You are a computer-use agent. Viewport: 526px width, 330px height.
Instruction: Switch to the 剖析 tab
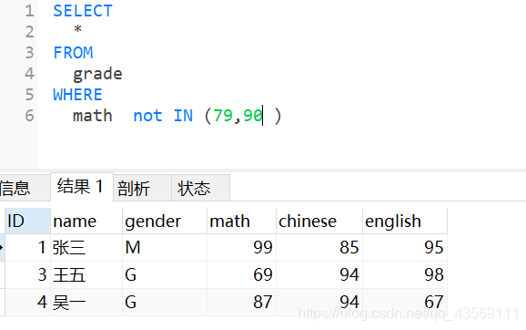pos(143,188)
